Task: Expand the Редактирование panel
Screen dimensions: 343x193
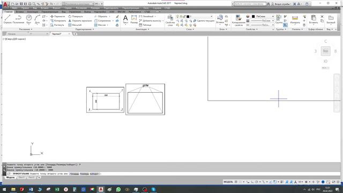Action: coord(85,29)
